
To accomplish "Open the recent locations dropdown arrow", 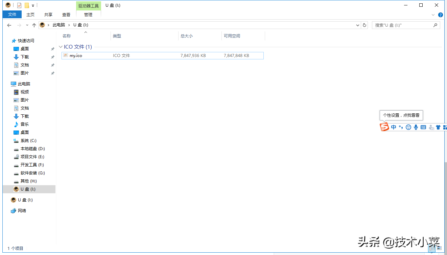I will (27, 25).
